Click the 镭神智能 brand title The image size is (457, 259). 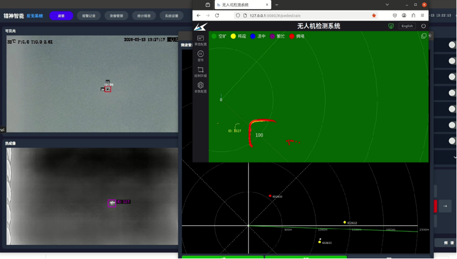[13, 16]
